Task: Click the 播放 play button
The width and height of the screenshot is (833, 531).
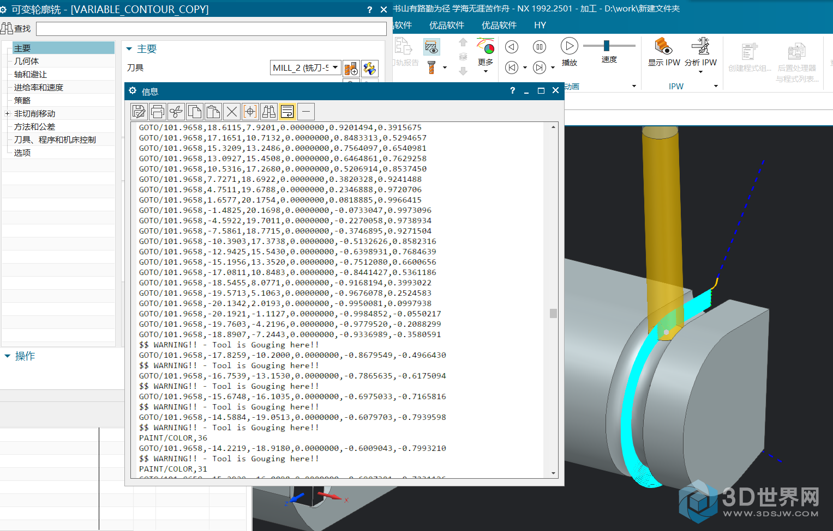Action: 569,46
